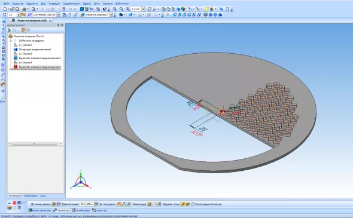The width and height of the screenshot is (353, 218).
Task: Click the circular ring icon in left sidebar
Action: pos(3,70)
